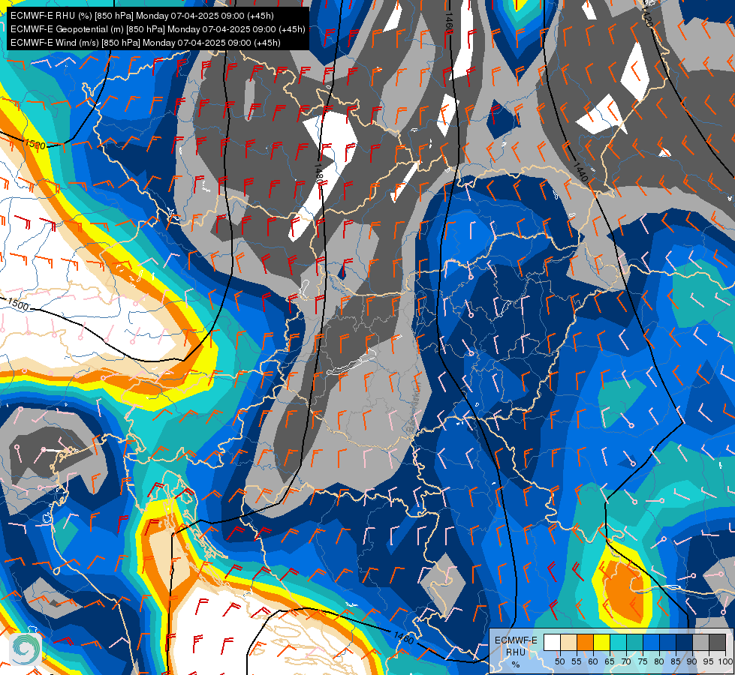Click the ECMWF-E legend title text

click(x=516, y=640)
